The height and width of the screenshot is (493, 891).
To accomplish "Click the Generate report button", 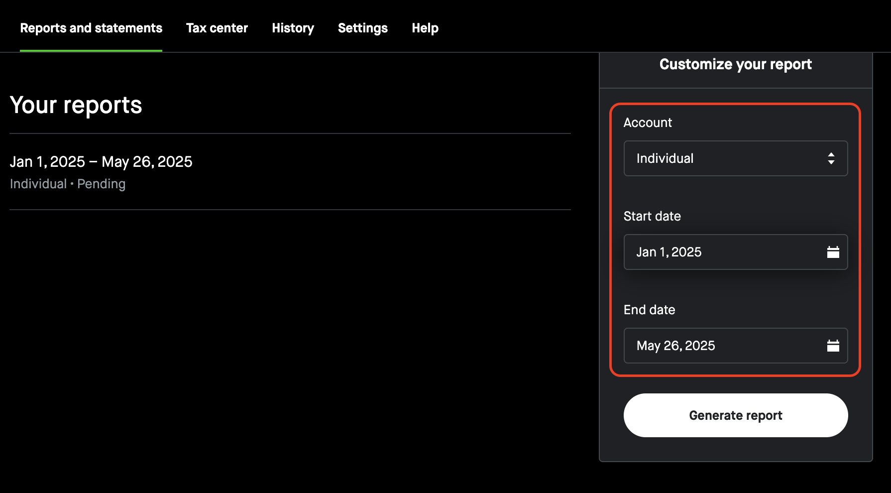I will pyautogui.click(x=736, y=415).
